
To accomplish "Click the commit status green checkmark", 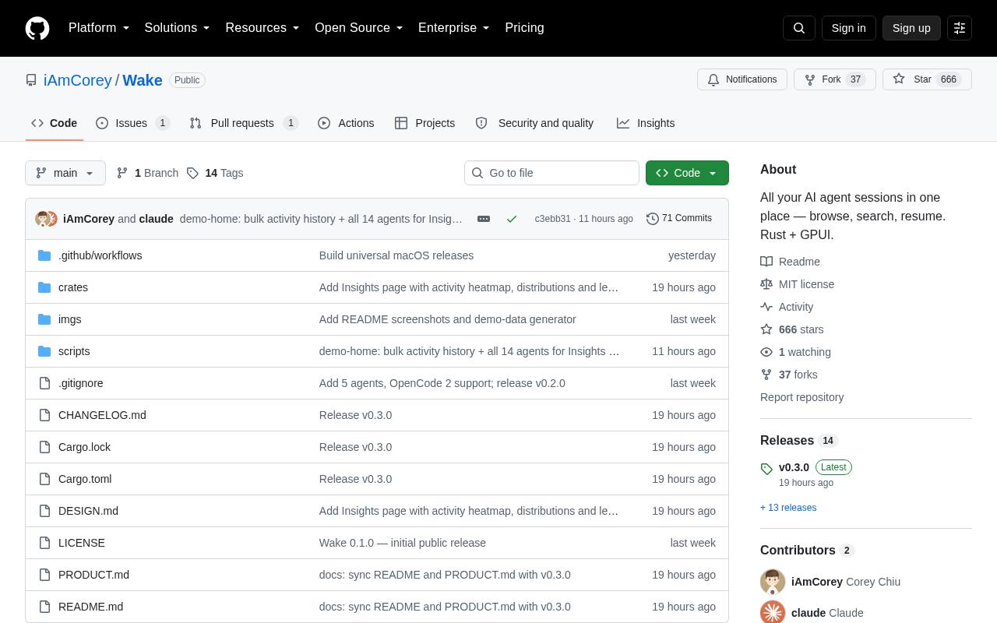I will tap(512, 219).
